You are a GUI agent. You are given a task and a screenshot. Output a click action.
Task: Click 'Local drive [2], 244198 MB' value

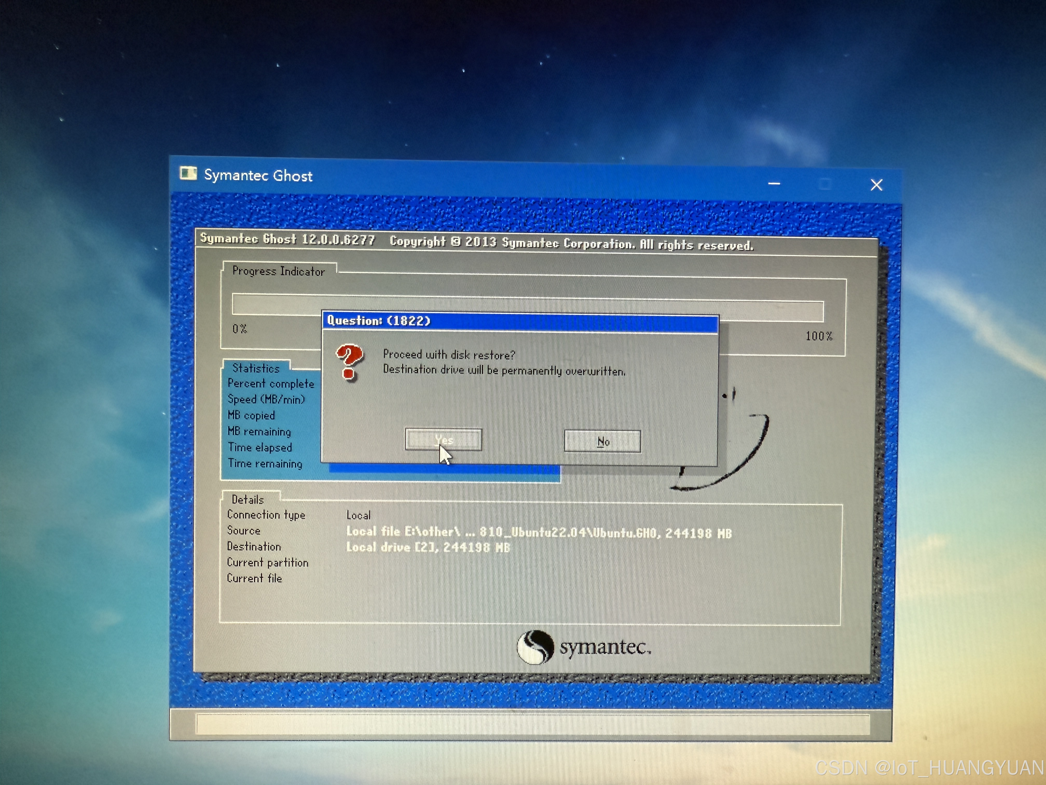click(428, 547)
